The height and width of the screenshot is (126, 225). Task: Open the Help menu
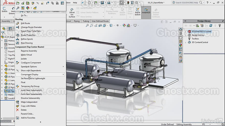coord(75,3)
